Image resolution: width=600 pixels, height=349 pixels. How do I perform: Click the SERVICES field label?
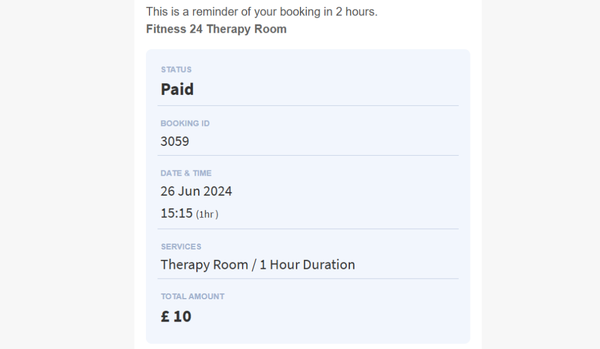tap(180, 247)
